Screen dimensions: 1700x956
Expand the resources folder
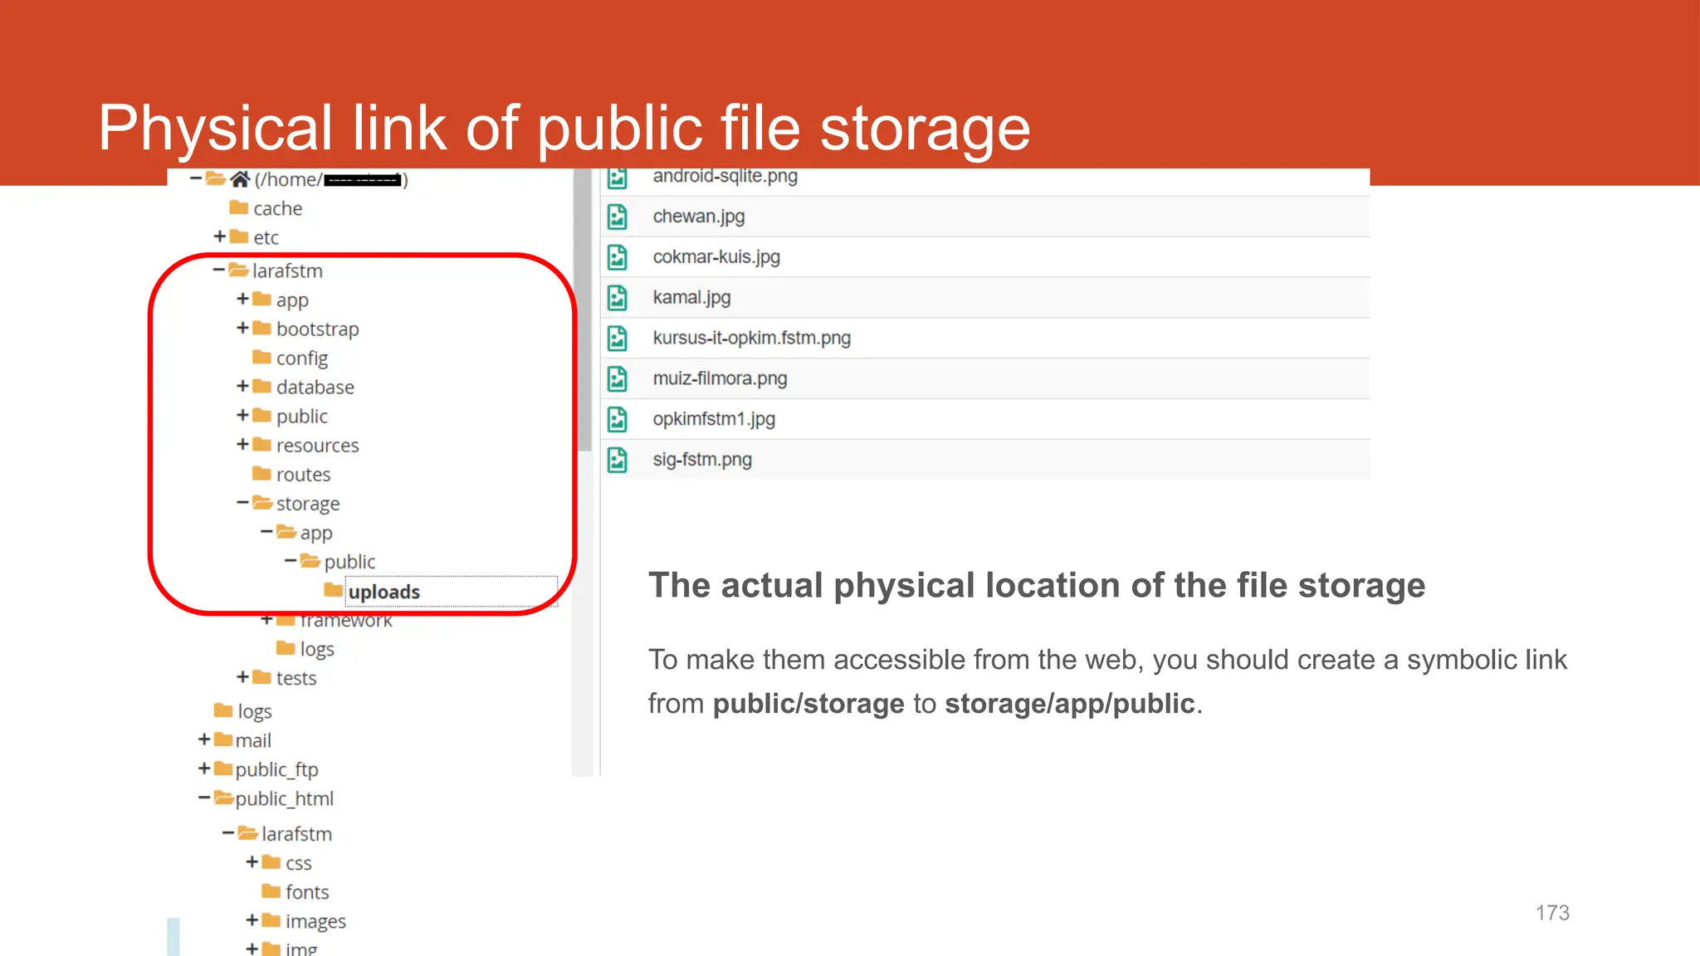click(x=242, y=444)
